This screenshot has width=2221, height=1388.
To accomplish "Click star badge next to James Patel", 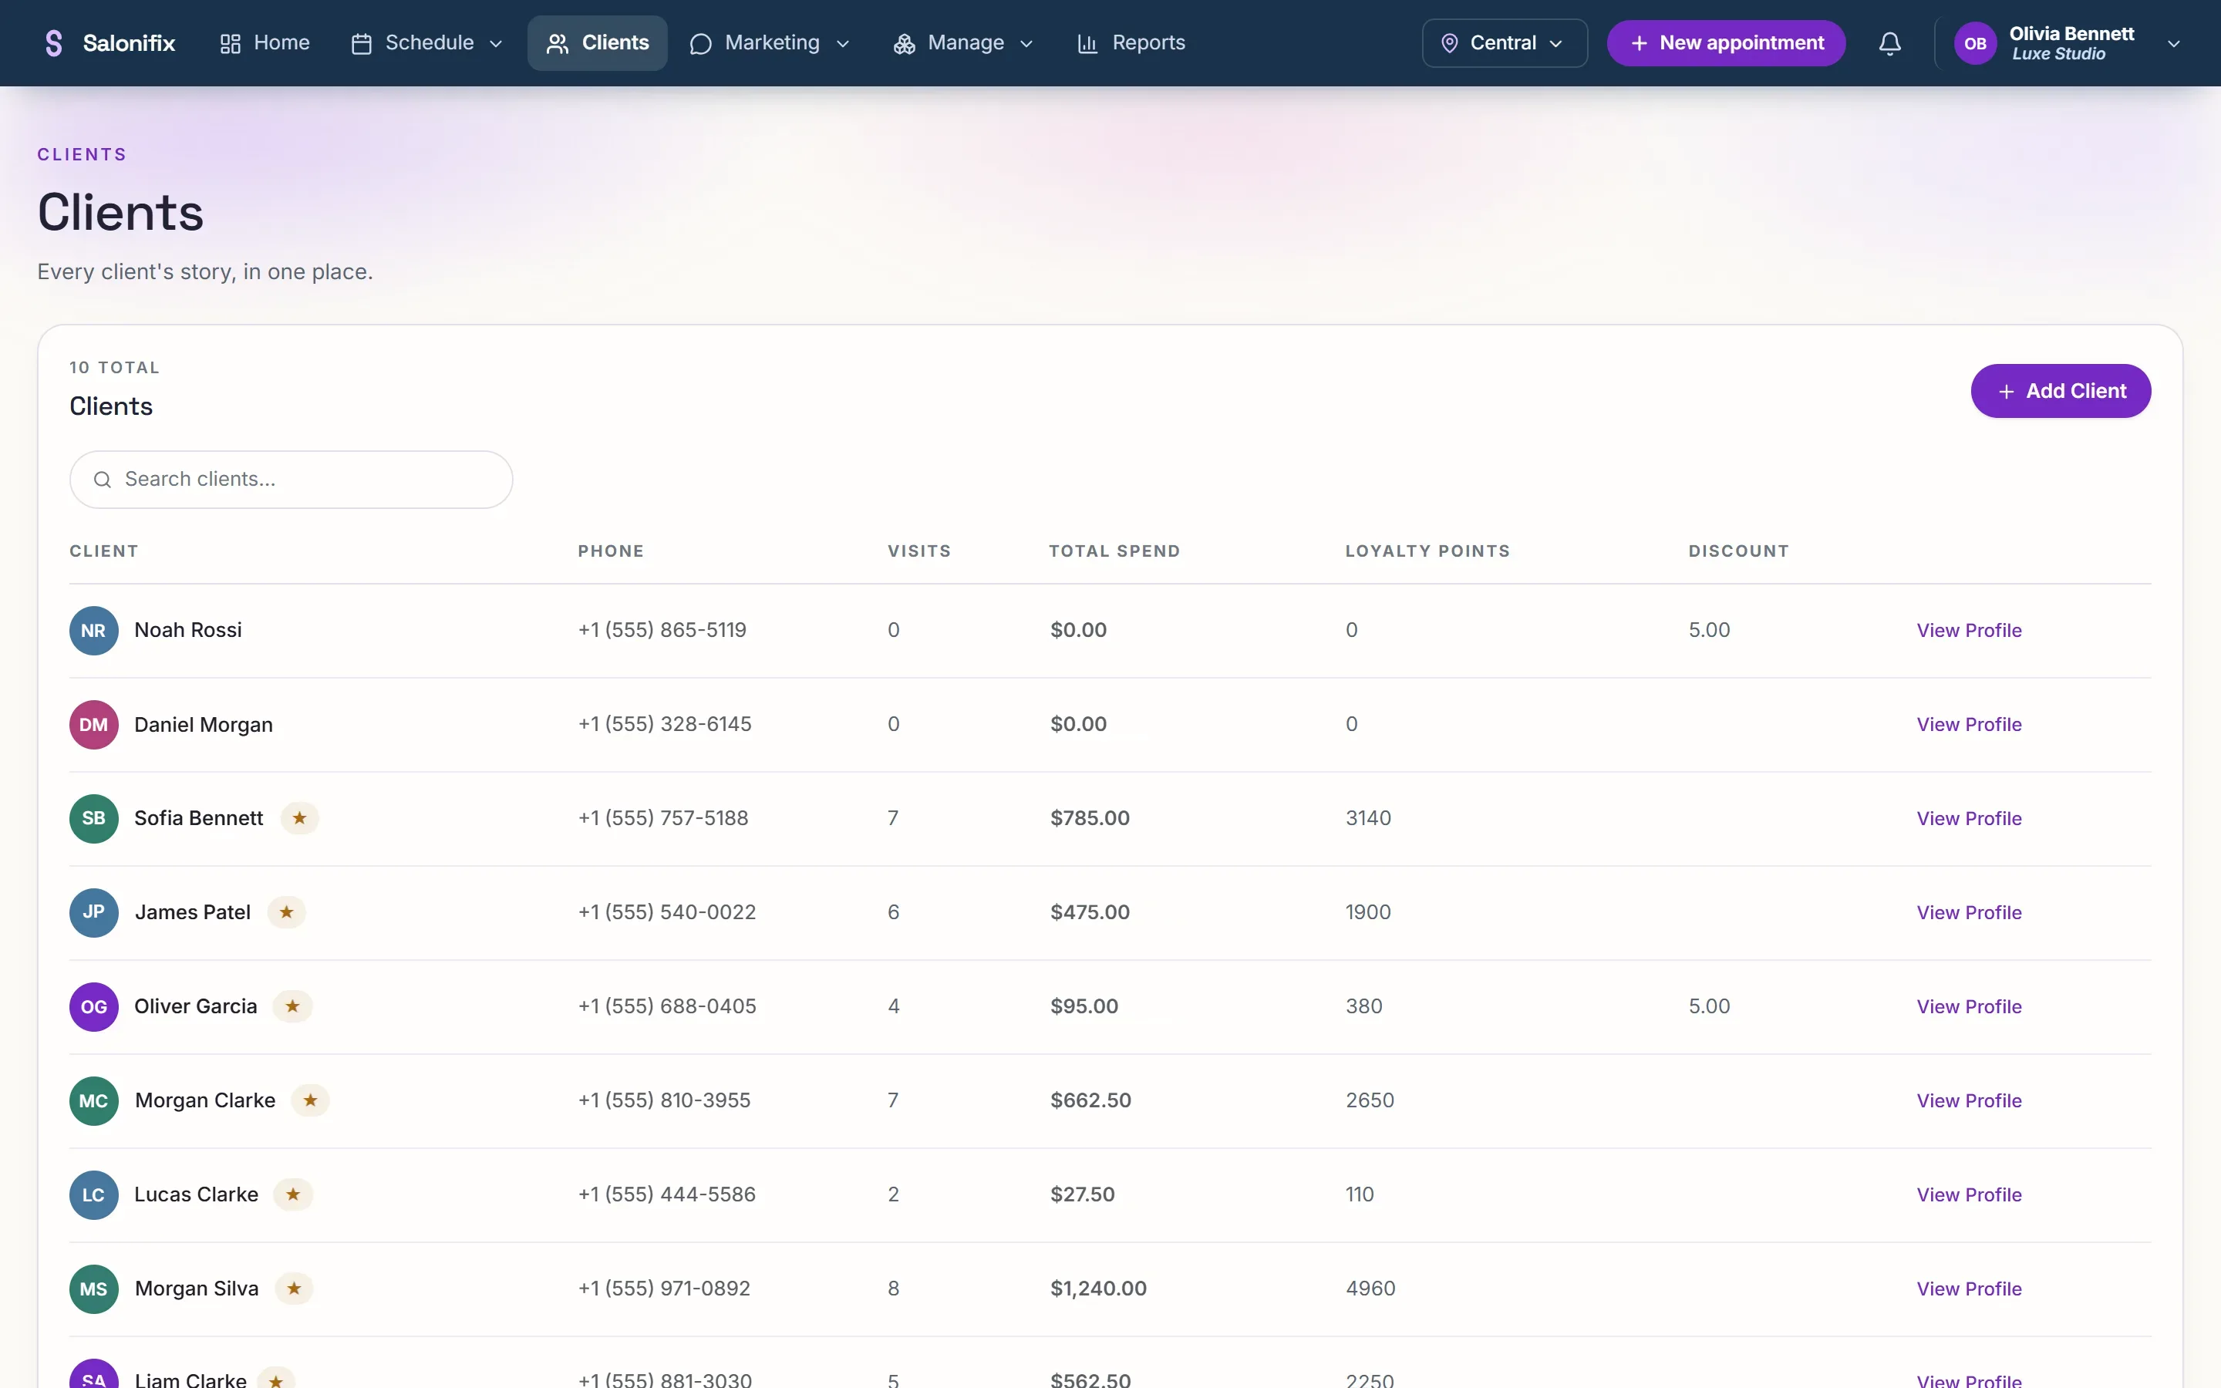I will click(x=286, y=912).
